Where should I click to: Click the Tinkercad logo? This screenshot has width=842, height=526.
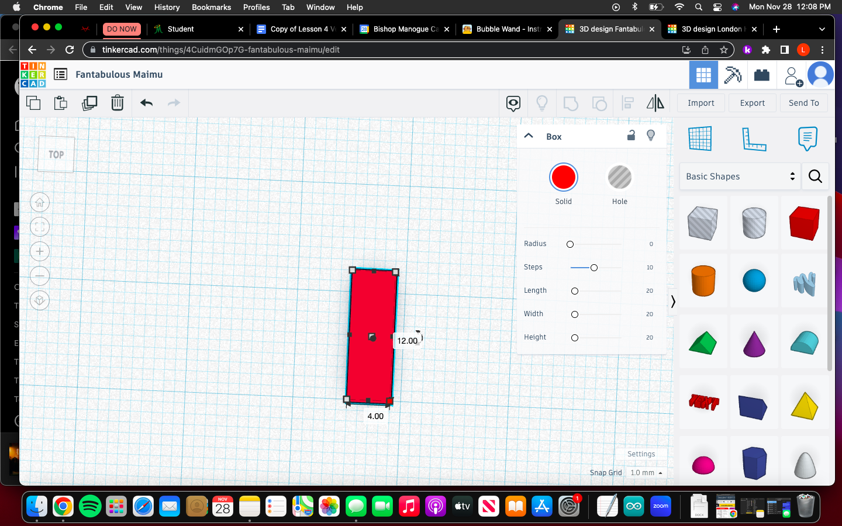pos(33,75)
